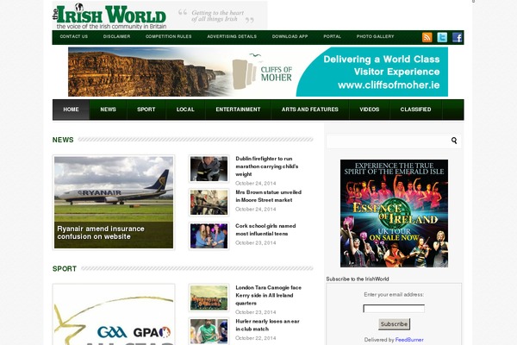Viewport: 517px width, 345px height.
Task: Click 'Enter your email address' label
Action: (394, 294)
